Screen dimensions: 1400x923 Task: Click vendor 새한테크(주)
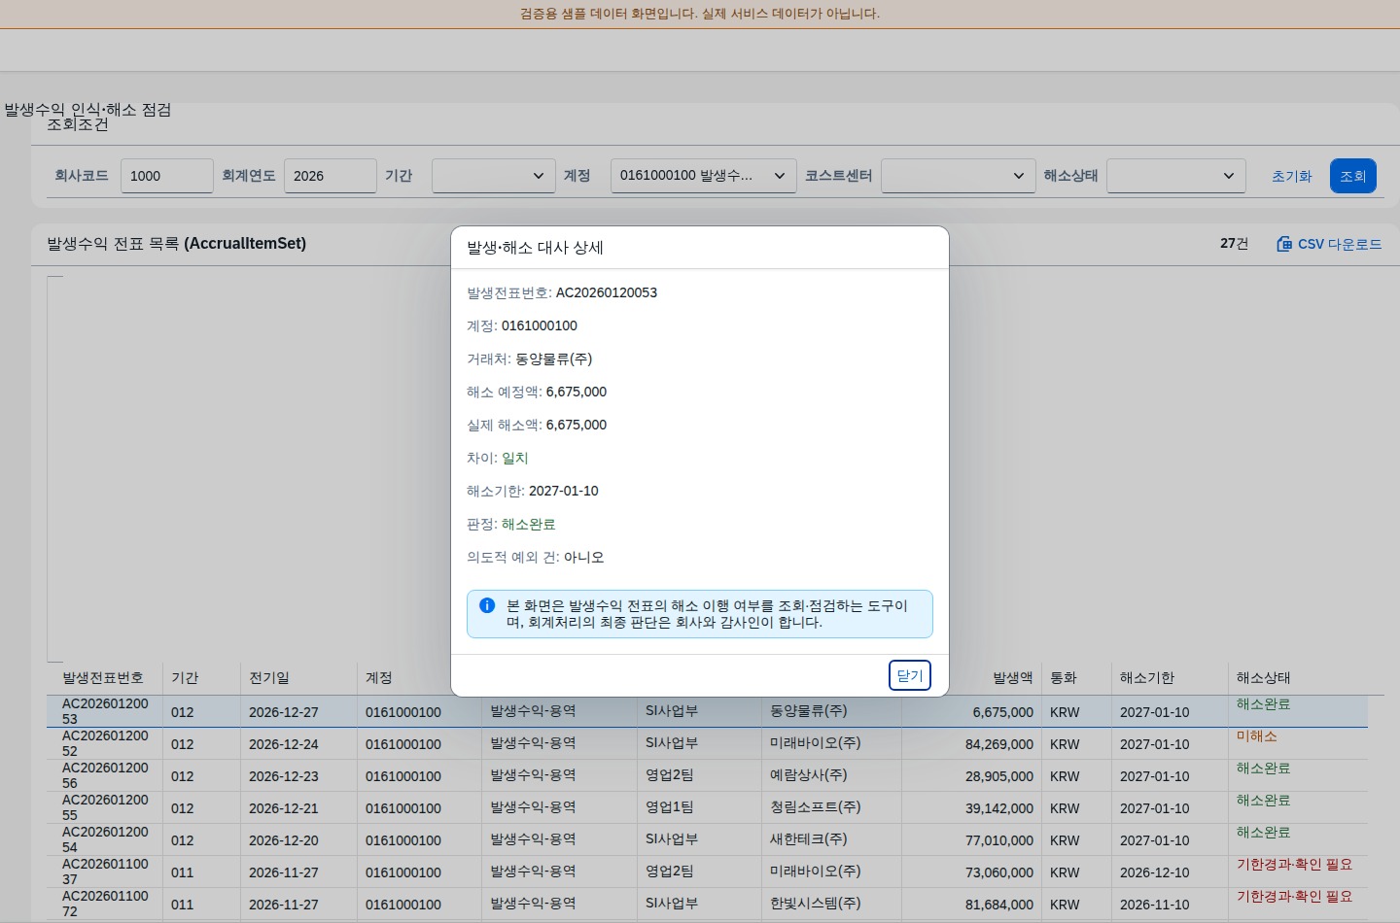coord(809,839)
